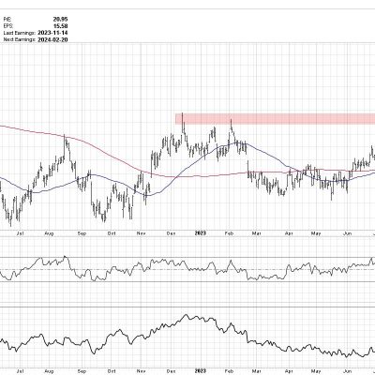Click the Aug label on price chart axis
This screenshot has width=375, height=375.
pos(49,233)
